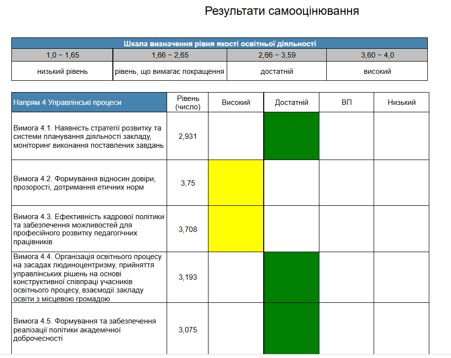Select the green cell in the Вимога 4.4 row

[x=291, y=277]
